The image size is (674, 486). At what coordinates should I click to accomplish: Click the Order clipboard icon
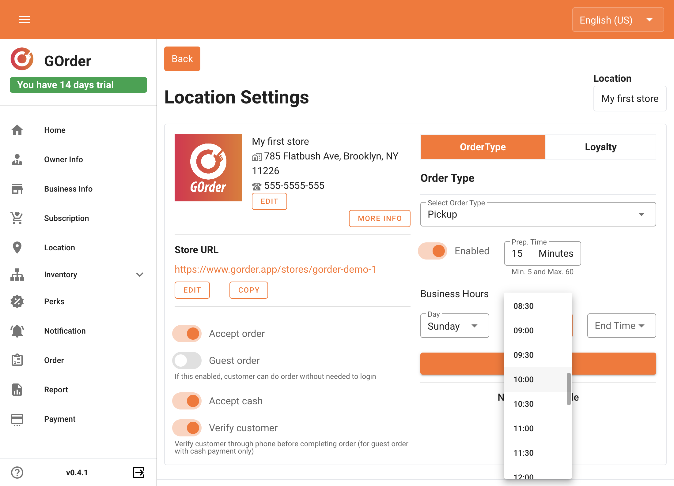[17, 360]
